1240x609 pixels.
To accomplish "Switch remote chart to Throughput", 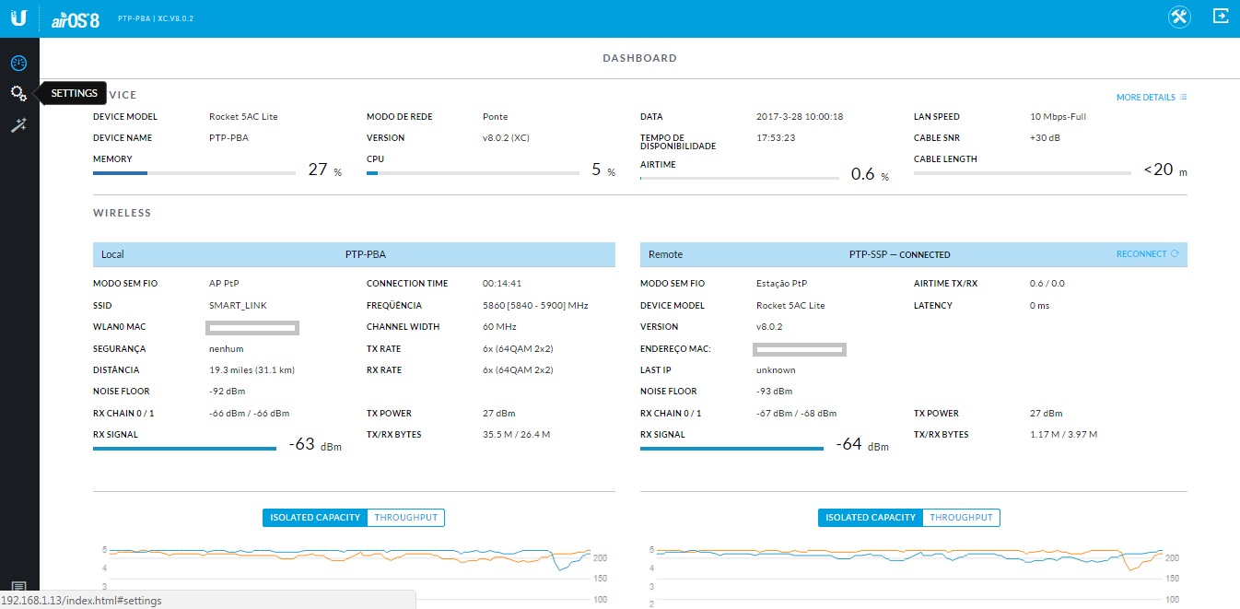I will (x=961, y=518).
